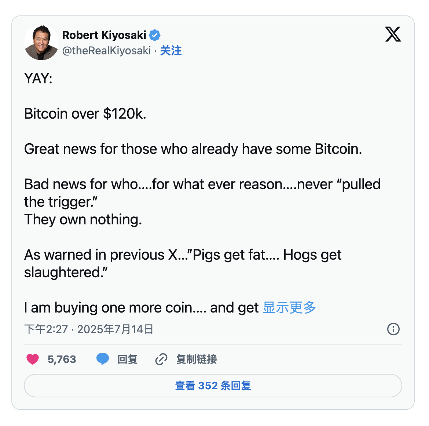The width and height of the screenshot is (429, 426).
Task: Click the X logo icon
Action: (x=393, y=35)
